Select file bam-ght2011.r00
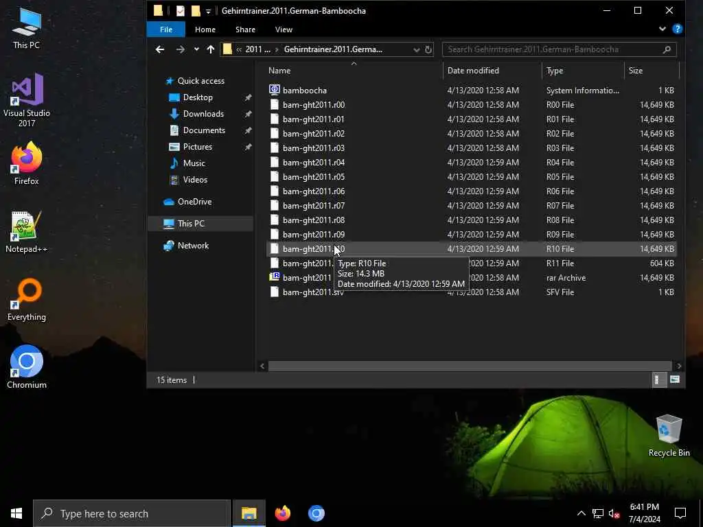The height and width of the screenshot is (527, 703). [x=313, y=105]
